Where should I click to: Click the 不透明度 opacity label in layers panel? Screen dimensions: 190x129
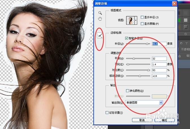(185, 49)
